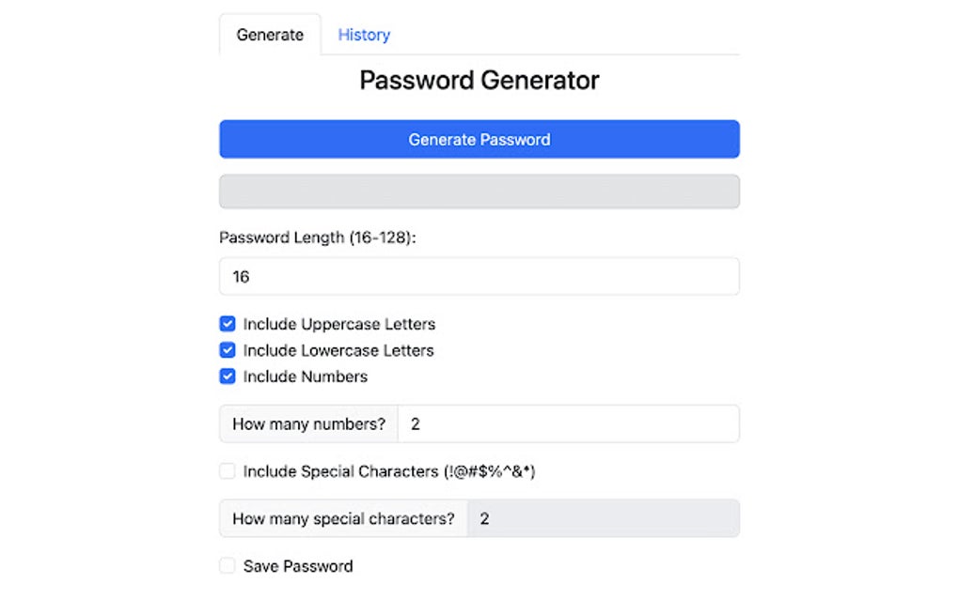
Task: Toggle the uppercase letters checkbox
Action: [x=227, y=323]
